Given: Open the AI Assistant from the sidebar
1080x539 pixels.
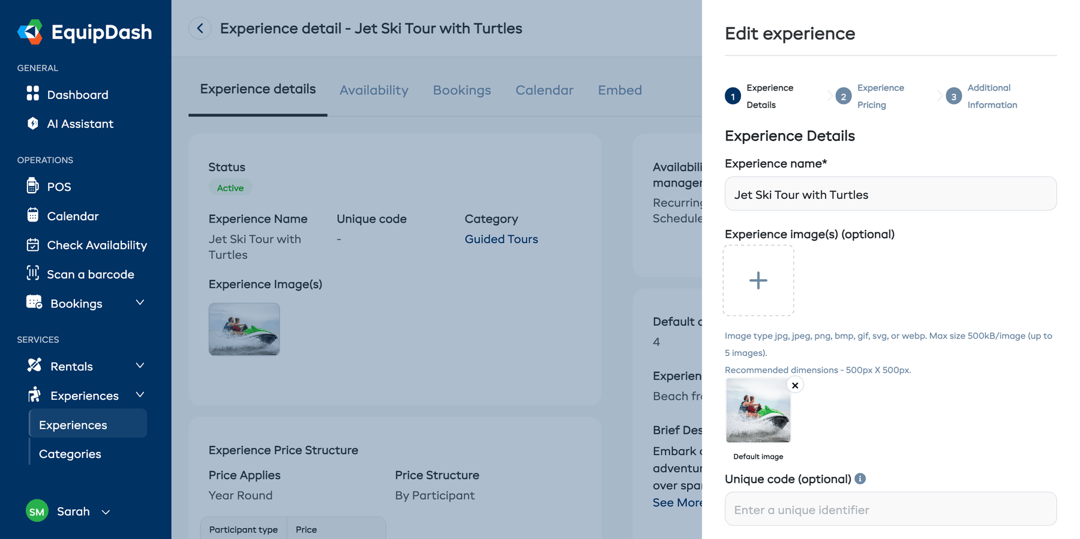Looking at the screenshot, I should [x=80, y=124].
